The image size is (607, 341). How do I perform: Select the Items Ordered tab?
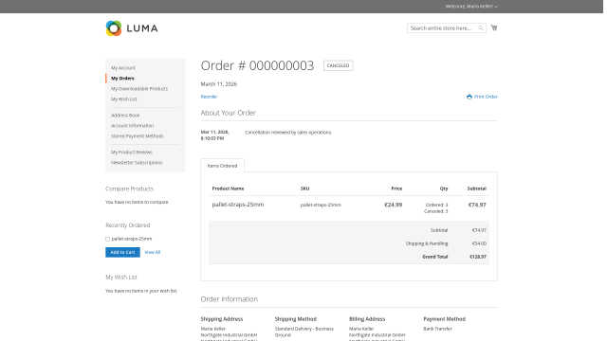(222, 166)
